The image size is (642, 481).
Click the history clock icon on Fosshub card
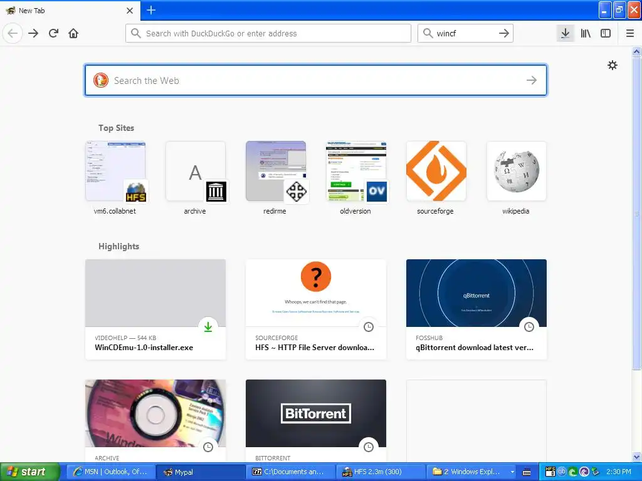529,327
